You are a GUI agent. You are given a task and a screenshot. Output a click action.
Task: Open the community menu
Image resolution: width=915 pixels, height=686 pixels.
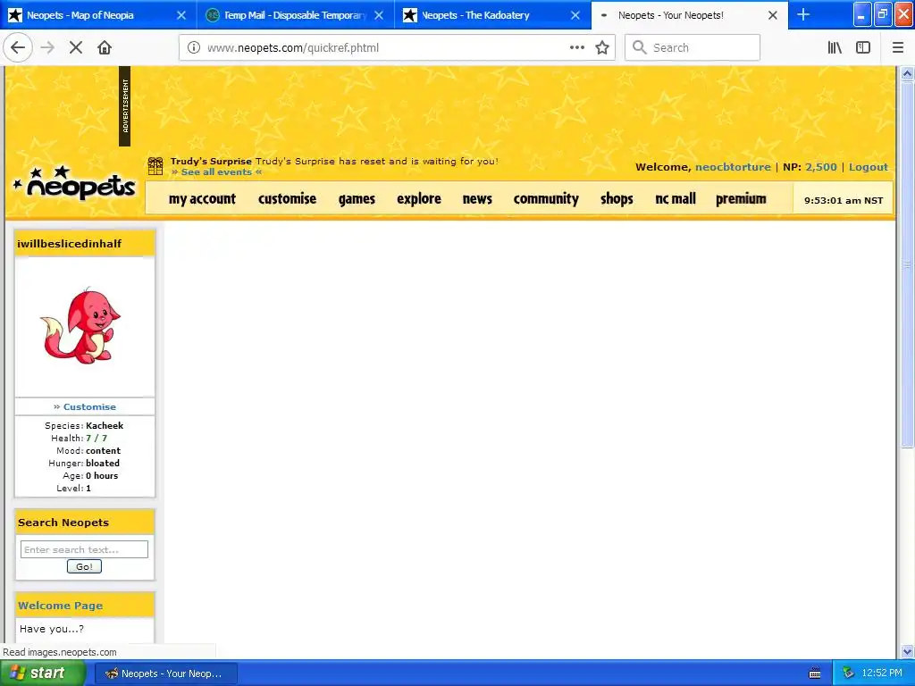coord(546,199)
